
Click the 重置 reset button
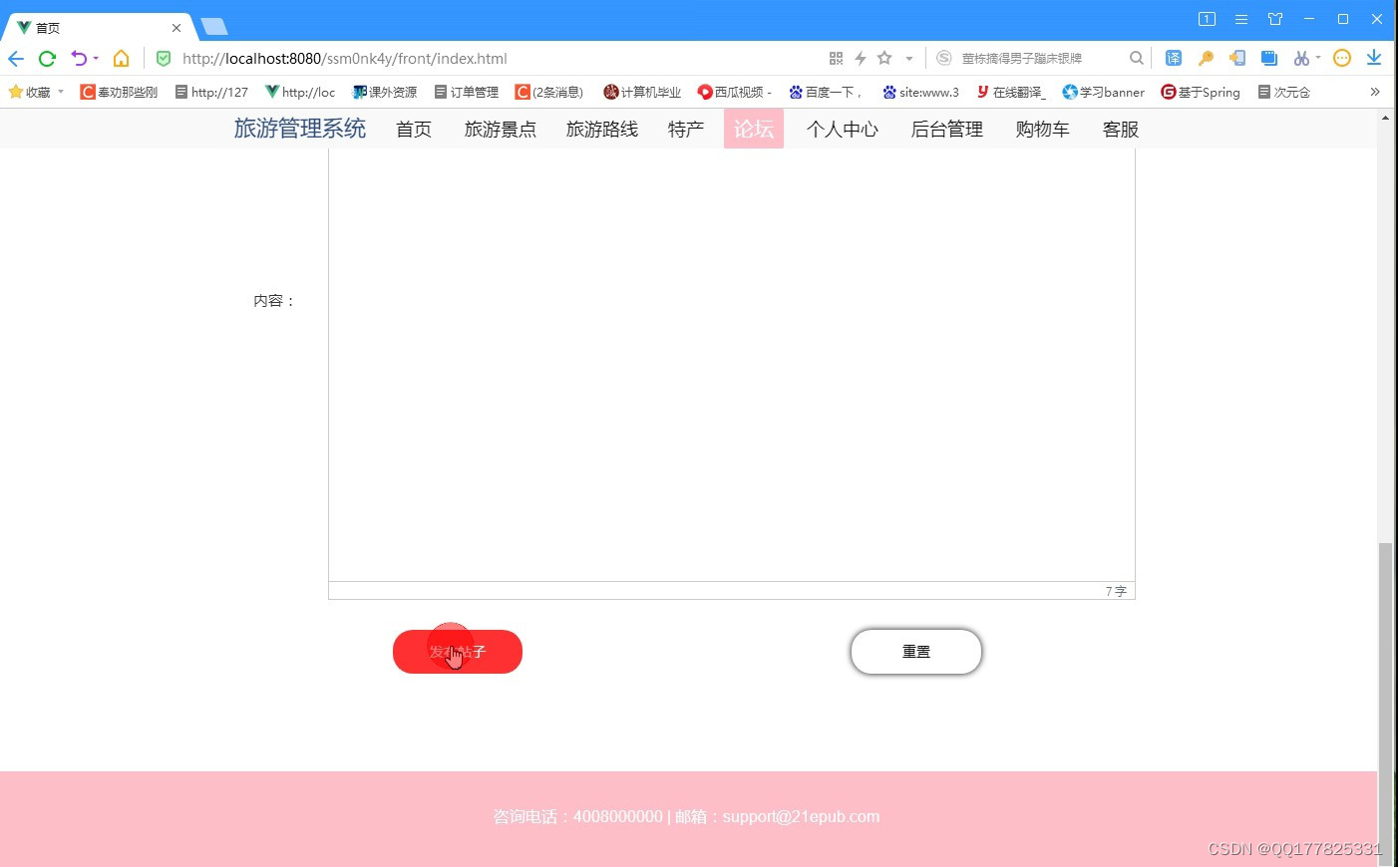pyautogui.click(x=916, y=652)
